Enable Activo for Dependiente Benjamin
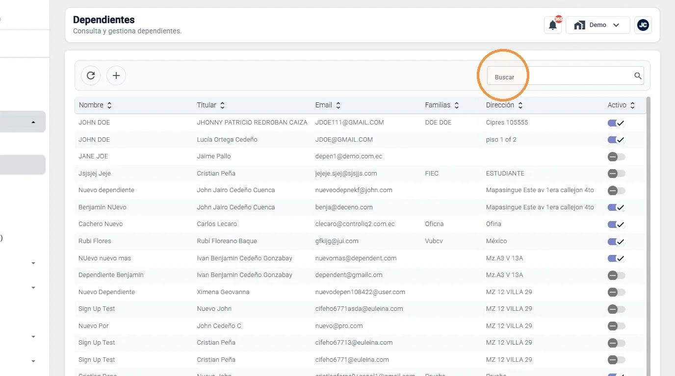Image resolution: width=675 pixels, height=376 pixels. click(616, 276)
